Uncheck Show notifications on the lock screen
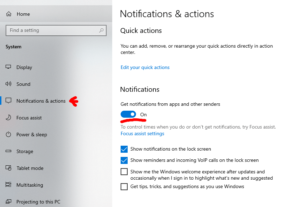 (124, 149)
